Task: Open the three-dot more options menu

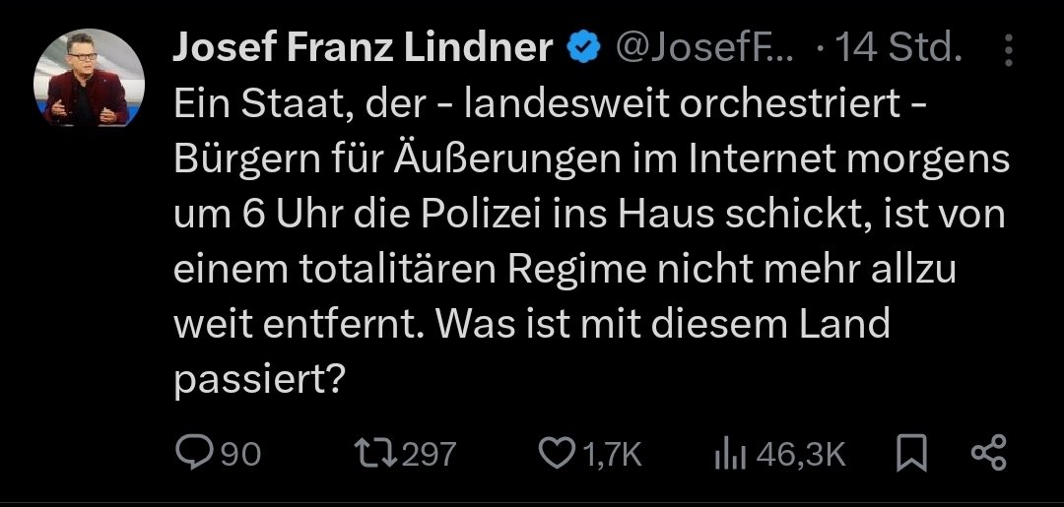Action: (1008, 49)
